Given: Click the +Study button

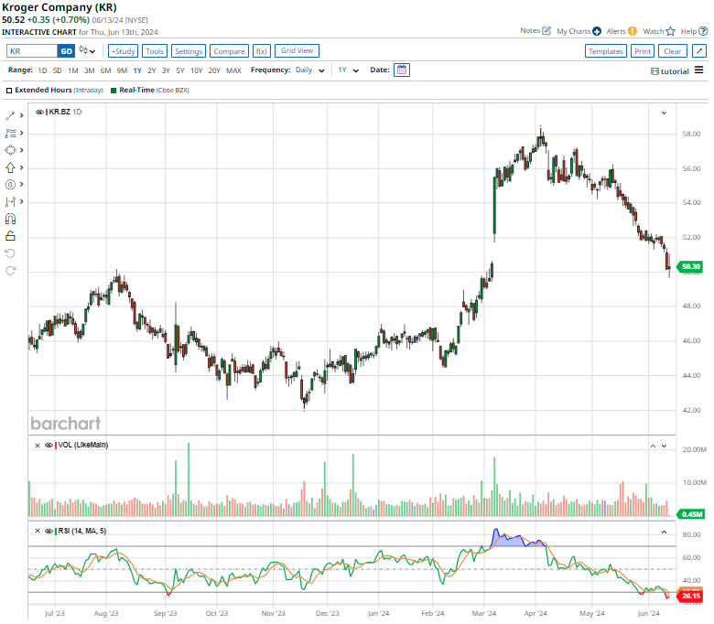Looking at the screenshot, I should coord(124,51).
